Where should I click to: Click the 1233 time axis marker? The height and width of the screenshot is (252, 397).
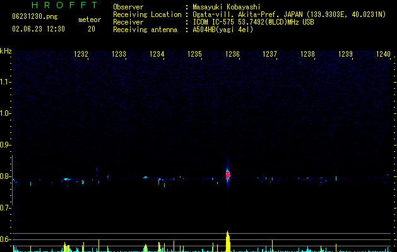119,54
